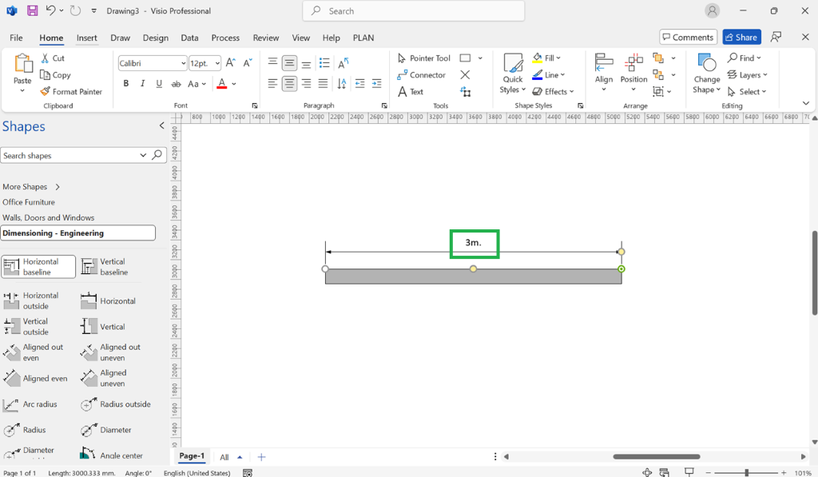
Task: Pick the Arc radius stencil shape
Action: 30,404
